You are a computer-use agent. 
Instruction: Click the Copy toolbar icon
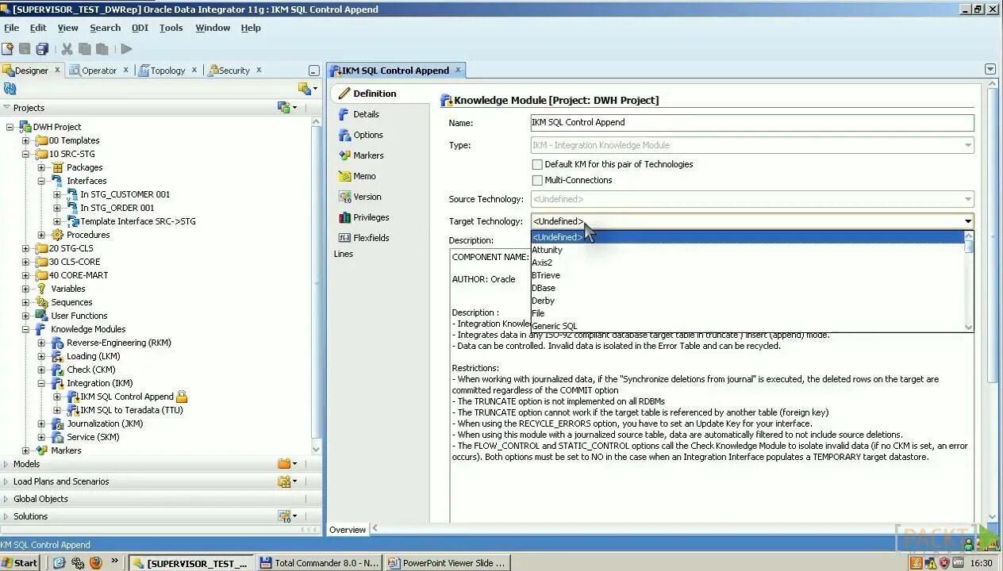[84, 48]
